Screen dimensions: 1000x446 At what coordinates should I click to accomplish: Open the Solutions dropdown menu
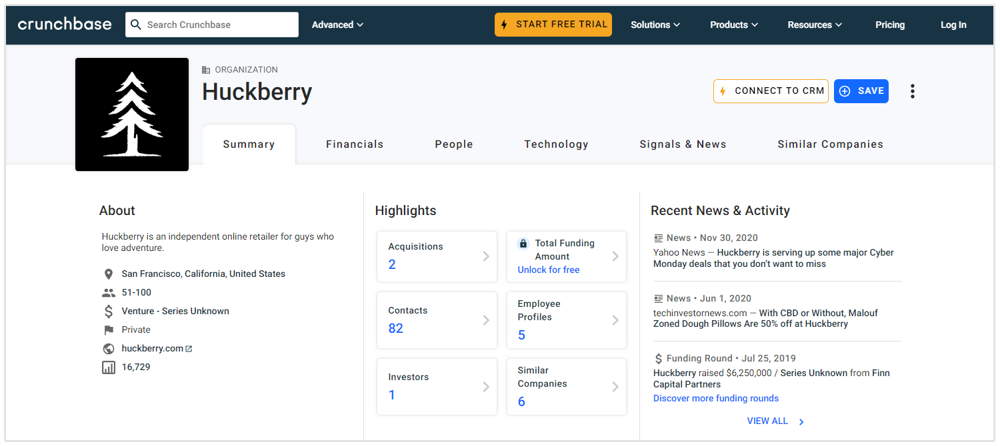[655, 25]
